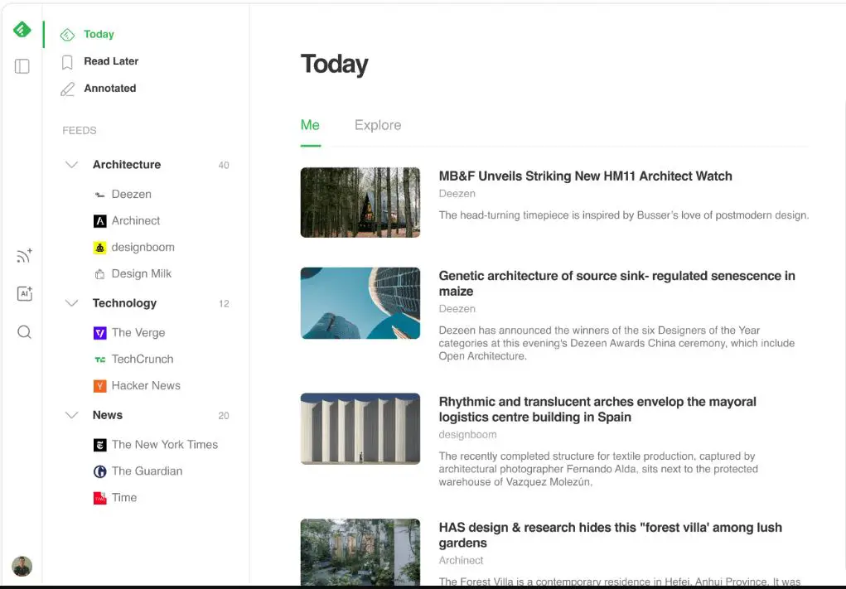This screenshot has height=589, width=846.
Task: Collapse the Architecture feed group
Action: tap(71, 164)
